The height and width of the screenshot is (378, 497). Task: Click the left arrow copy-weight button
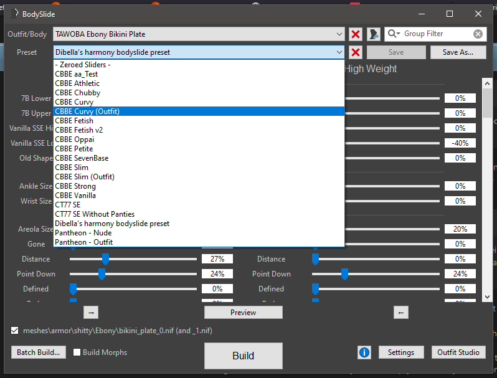(401, 312)
